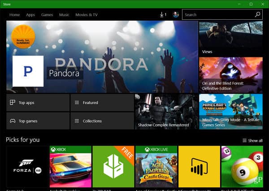Screen dimensions: 269x191
Task: Open Age of Empires Castle Siege tile
Action: pos(156,167)
